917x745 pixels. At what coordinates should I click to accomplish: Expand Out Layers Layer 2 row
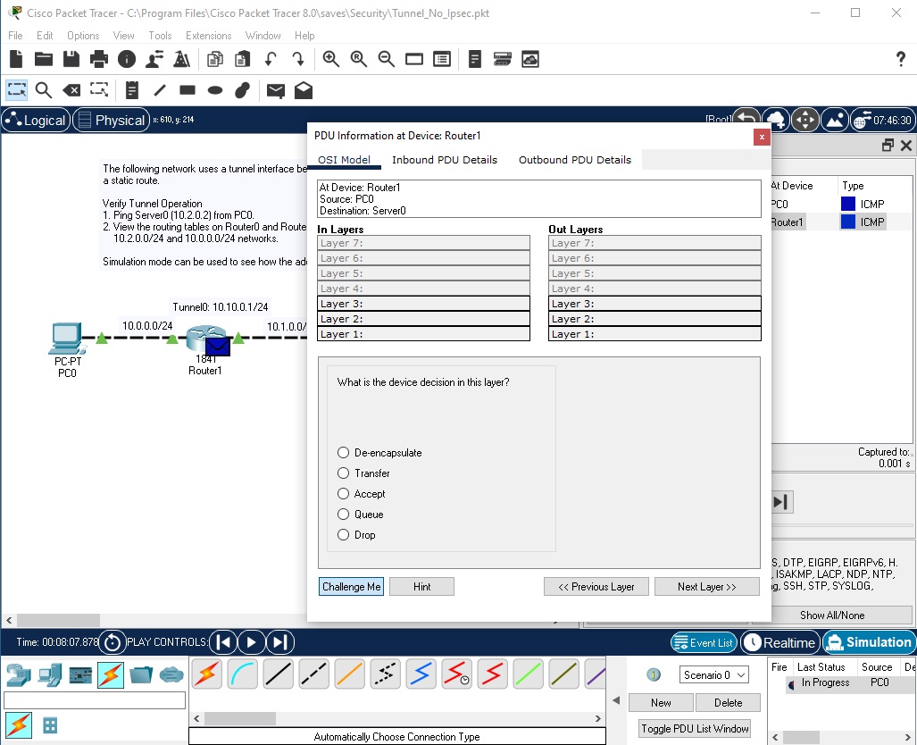pos(654,319)
